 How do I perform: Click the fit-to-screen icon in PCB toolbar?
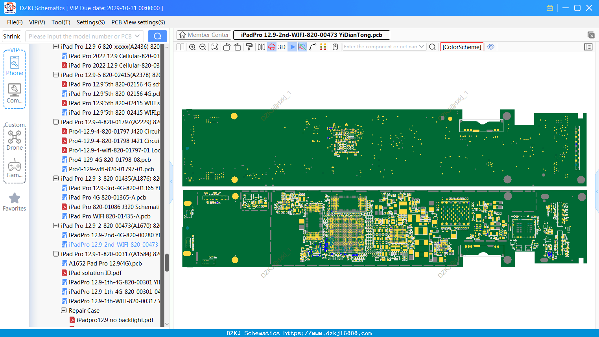pyautogui.click(x=215, y=47)
